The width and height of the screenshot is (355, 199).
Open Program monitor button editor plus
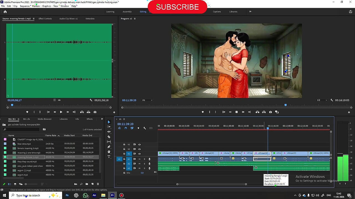point(349,112)
